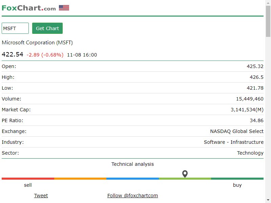Image resolution: width=271 pixels, height=203 pixels.
Task: Click the PE Ratio value 34.86
Action: (x=257, y=120)
